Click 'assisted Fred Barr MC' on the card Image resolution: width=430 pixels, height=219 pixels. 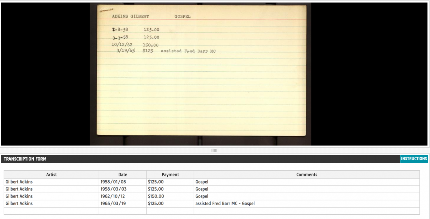pos(188,51)
